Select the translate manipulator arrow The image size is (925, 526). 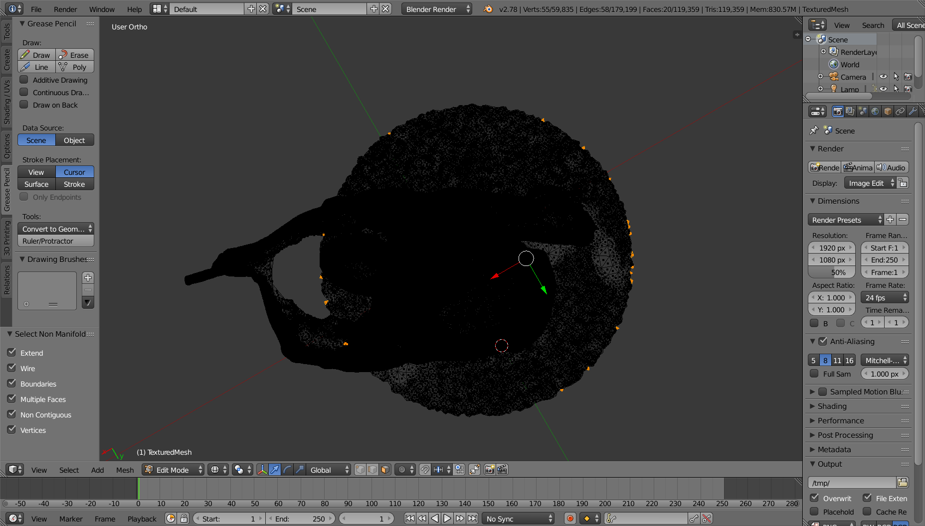pos(275,470)
